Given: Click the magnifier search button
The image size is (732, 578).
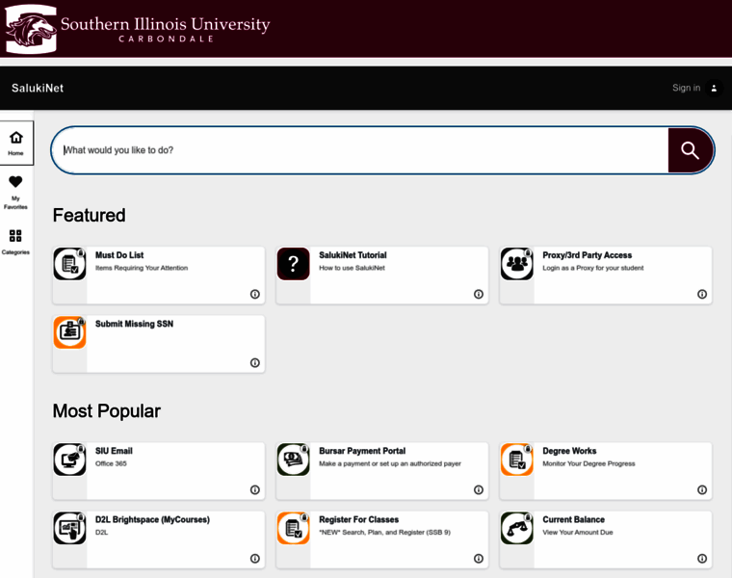Looking at the screenshot, I should click(690, 150).
